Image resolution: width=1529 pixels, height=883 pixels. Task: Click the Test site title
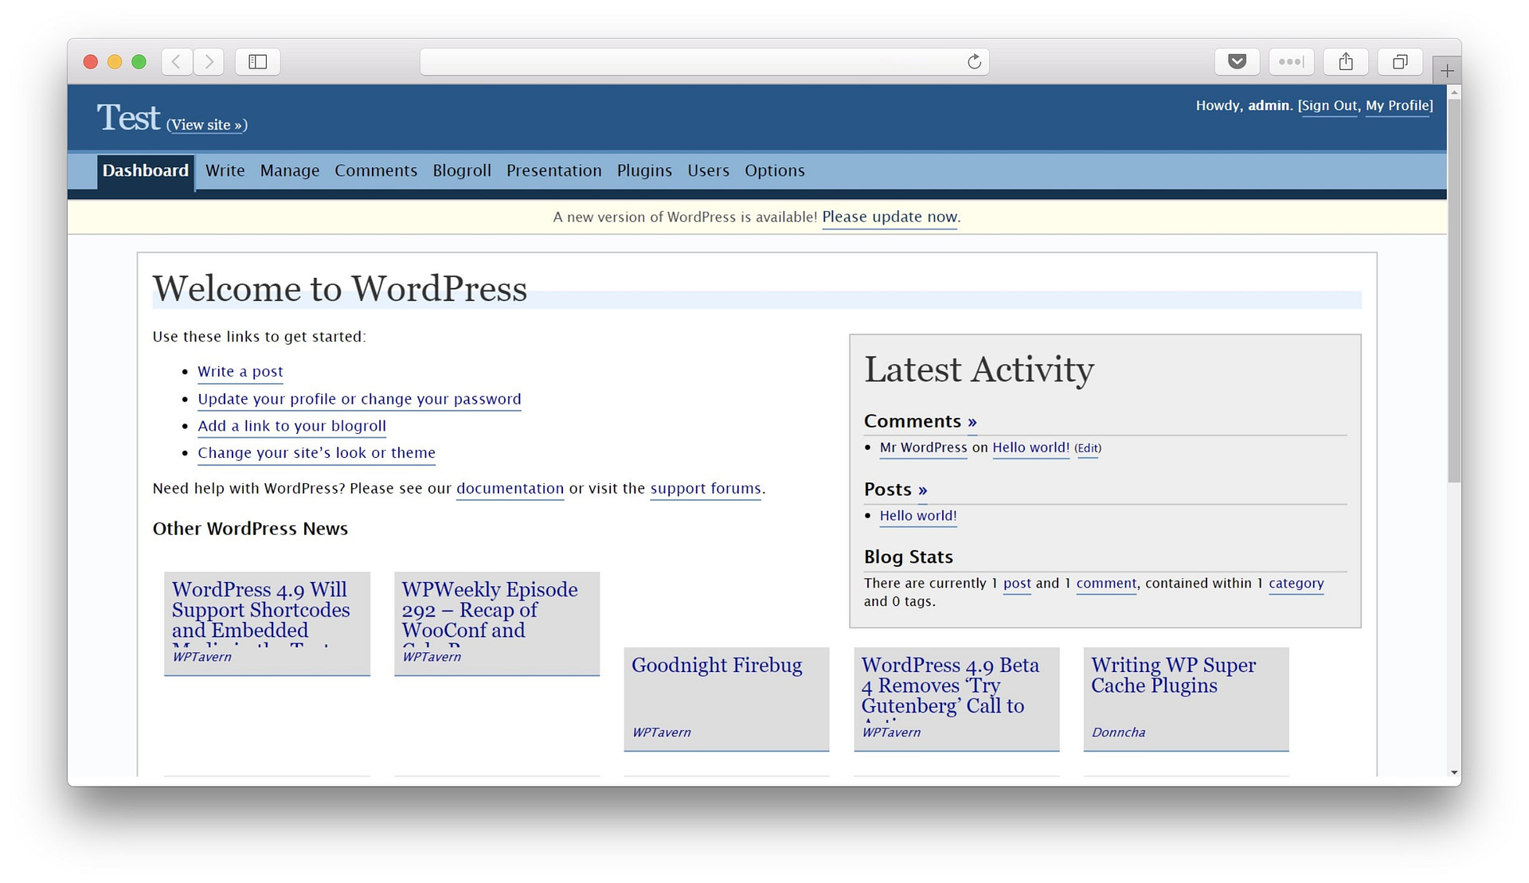tap(128, 118)
